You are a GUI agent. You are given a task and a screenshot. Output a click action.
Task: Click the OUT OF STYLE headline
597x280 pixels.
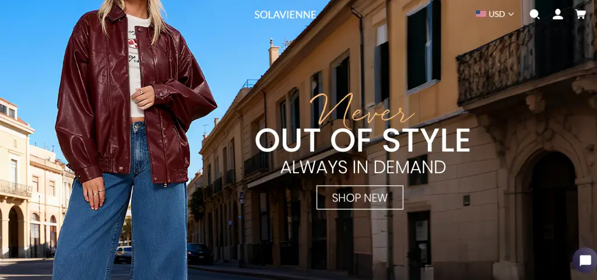[x=363, y=141]
